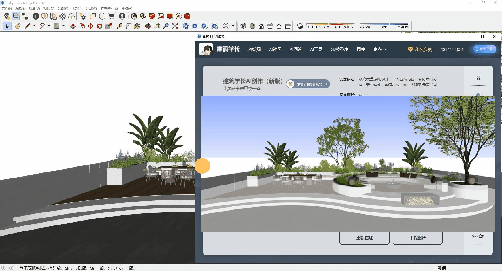Open the 帮助(H) menu

click(x=127, y=8)
